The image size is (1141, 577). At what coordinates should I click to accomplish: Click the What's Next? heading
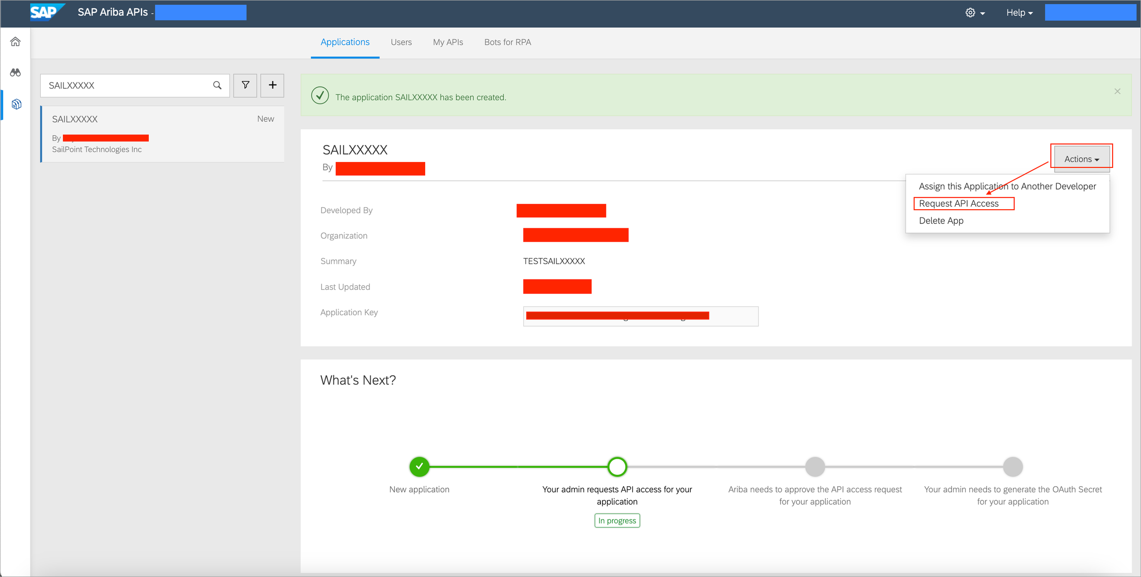pos(358,380)
